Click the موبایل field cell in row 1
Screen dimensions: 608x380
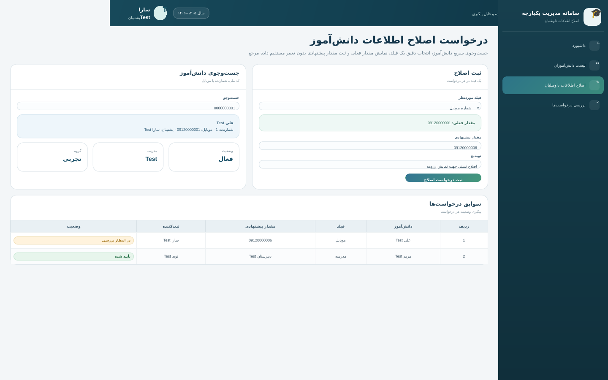tap(341, 240)
